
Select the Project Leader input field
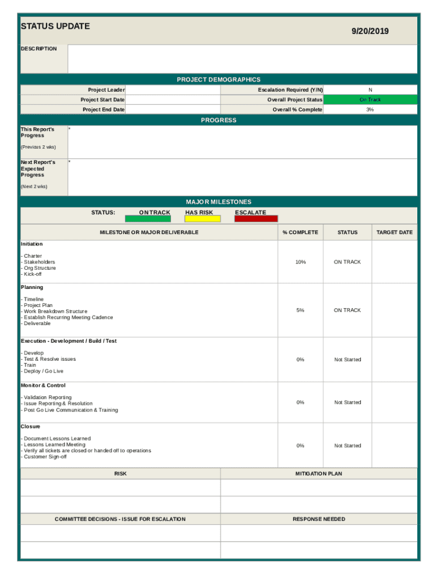172,90
